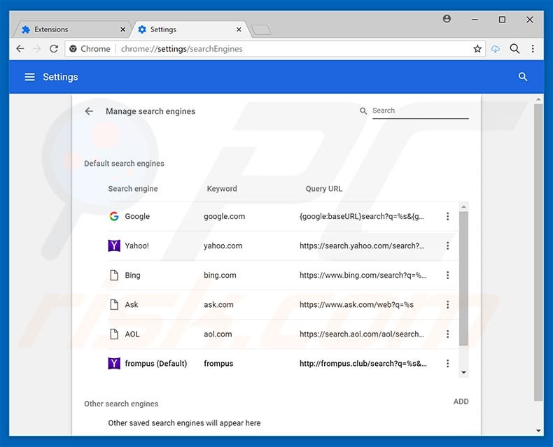The height and width of the screenshot is (447, 553).
Task: Click the list scrollbar up arrow
Action: (464, 206)
